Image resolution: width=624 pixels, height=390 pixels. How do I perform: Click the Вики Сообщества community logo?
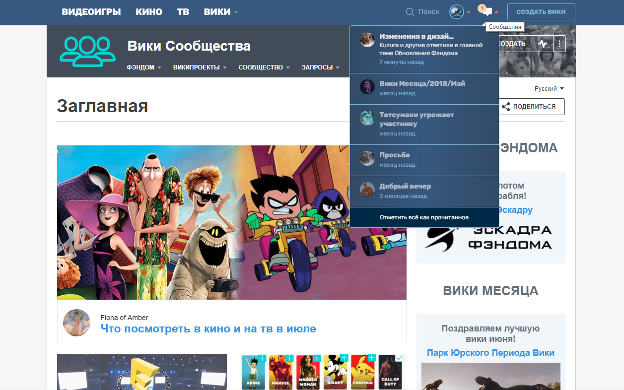coord(87,51)
